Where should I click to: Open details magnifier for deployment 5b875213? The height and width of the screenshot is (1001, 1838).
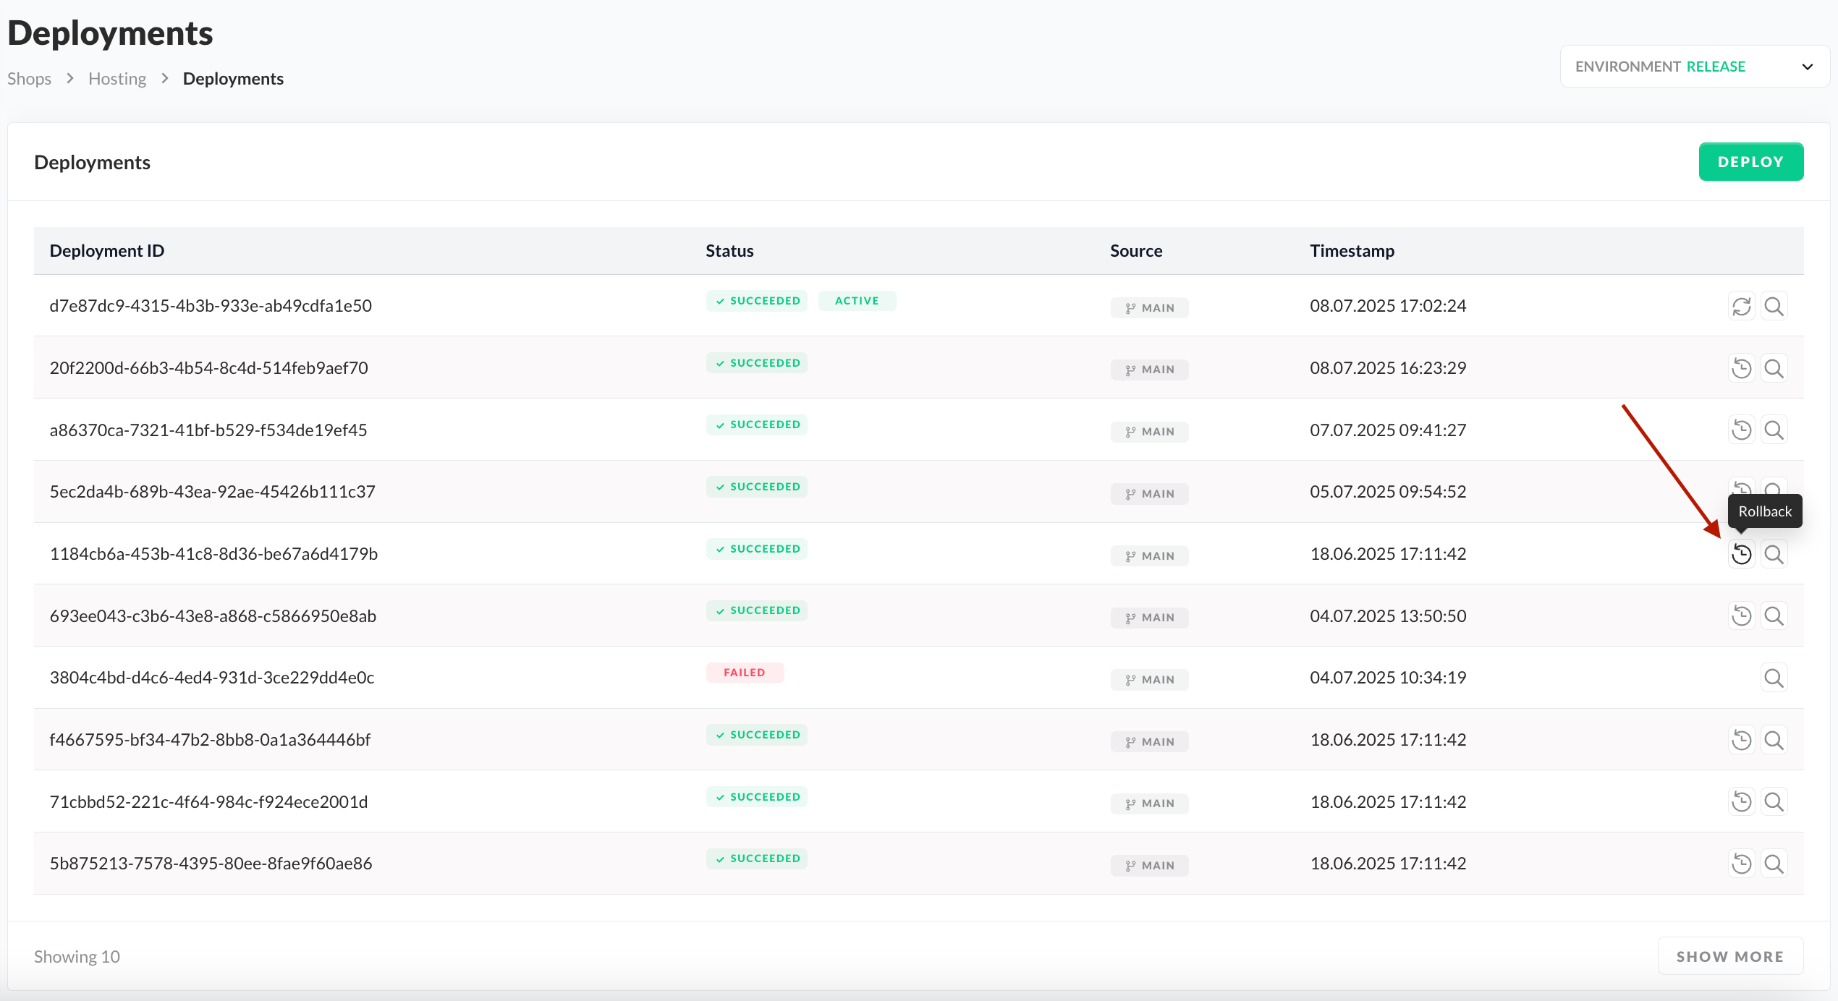click(x=1774, y=864)
